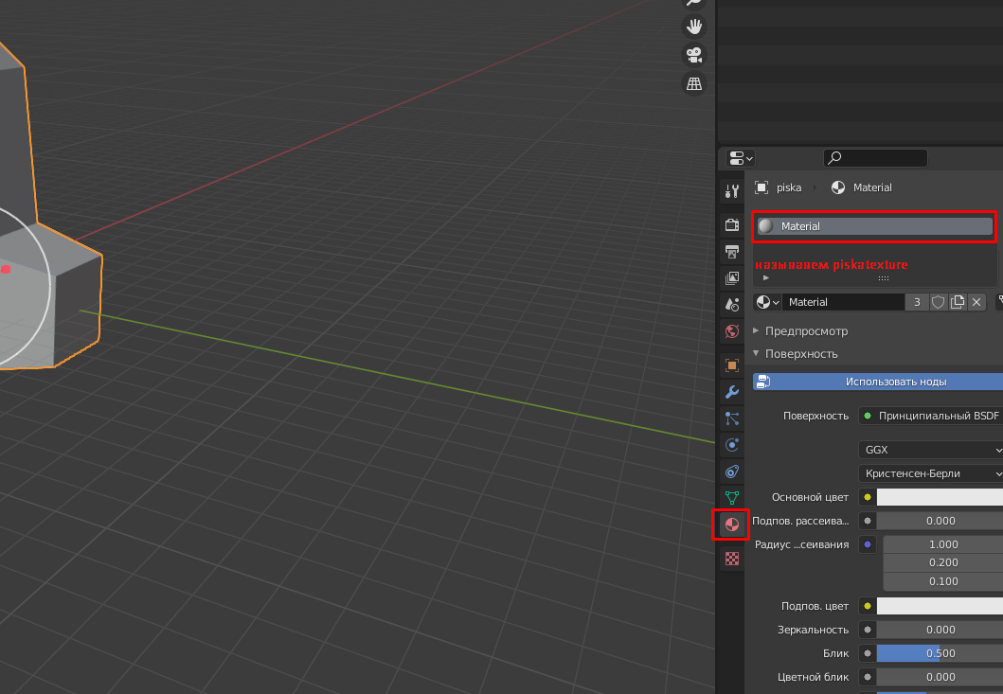Open the material browse dropdown
The height and width of the screenshot is (694, 1003).
768,302
